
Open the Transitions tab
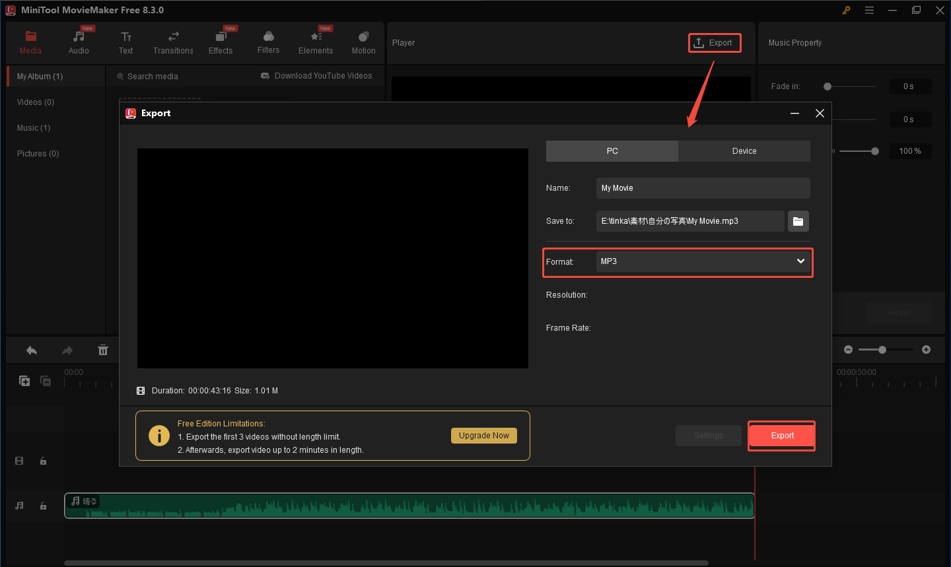(x=173, y=42)
